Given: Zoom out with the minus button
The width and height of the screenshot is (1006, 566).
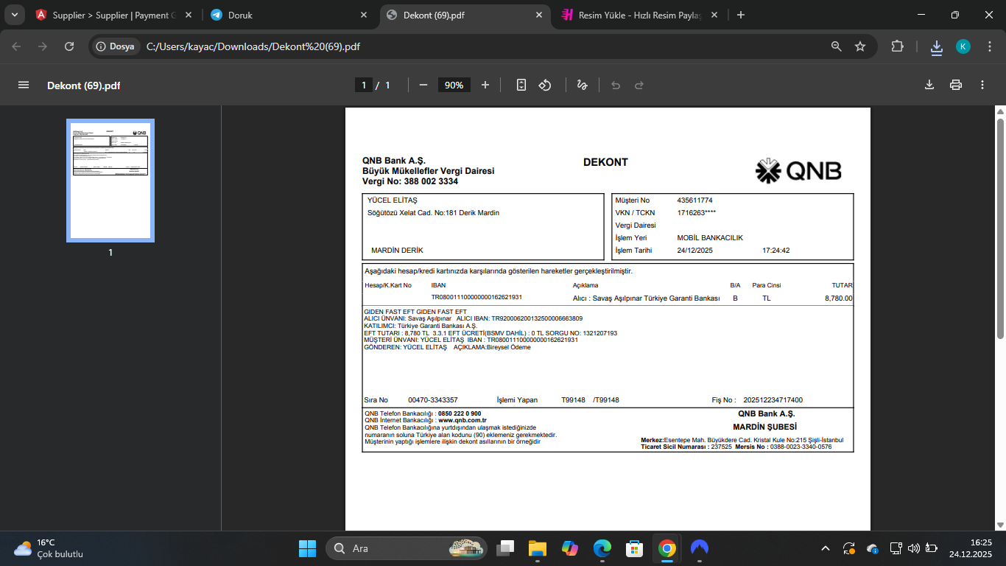Looking at the screenshot, I should pos(423,85).
